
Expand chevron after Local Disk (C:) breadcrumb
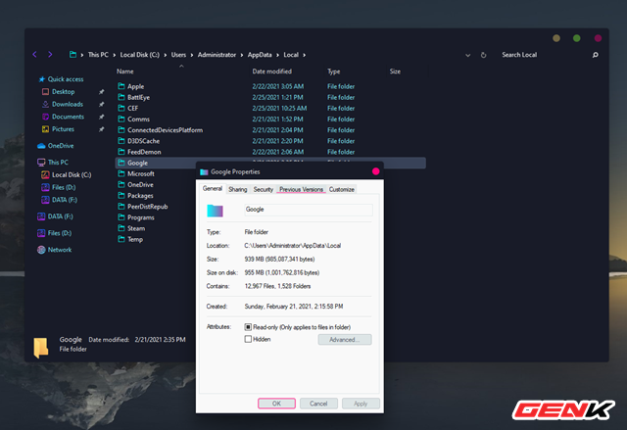pyautogui.click(x=165, y=55)
